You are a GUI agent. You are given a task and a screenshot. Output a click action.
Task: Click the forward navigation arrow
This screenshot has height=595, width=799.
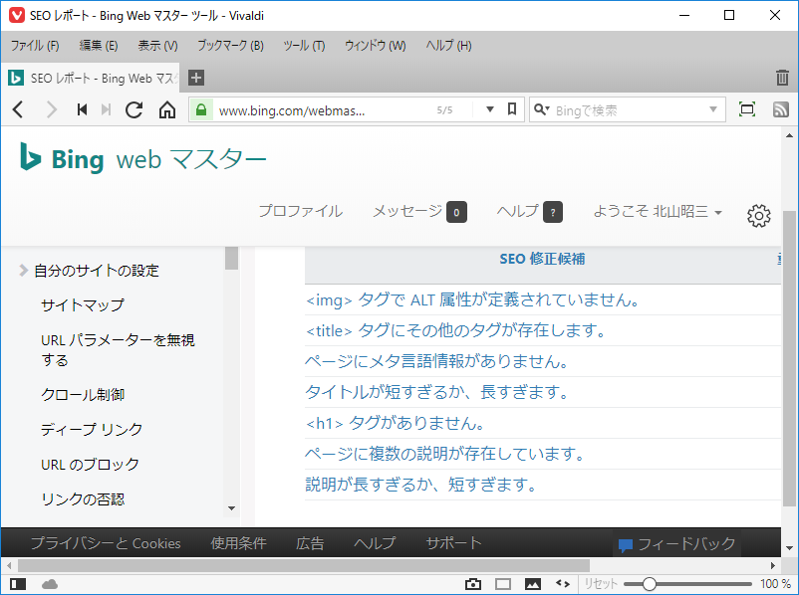click(52, 109)
